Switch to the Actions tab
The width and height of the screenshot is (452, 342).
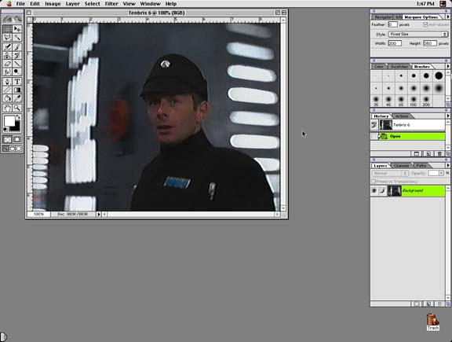[x=402, y=116]
